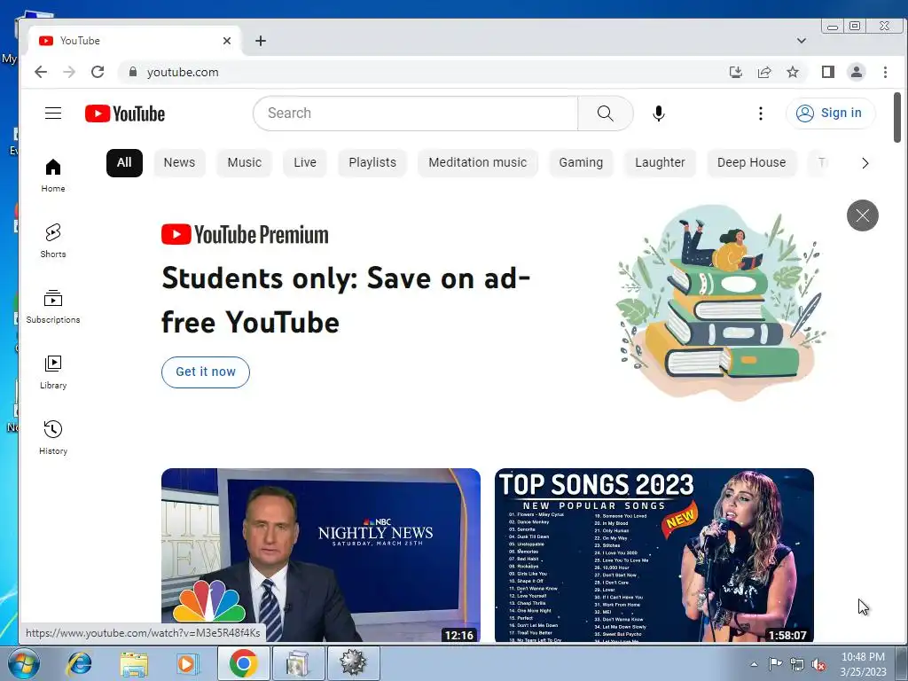Open the network tray icon
Screen dimensions: 908x681
[x=797, y=665]
